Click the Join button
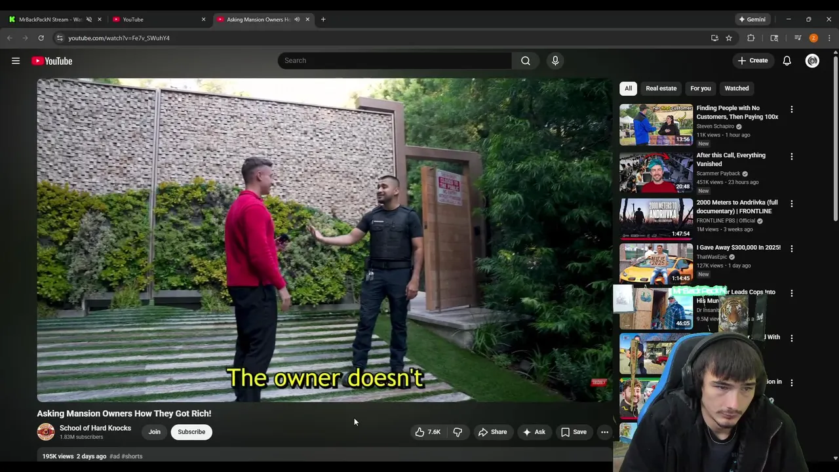The image size is (839, 472). [154, 432]
